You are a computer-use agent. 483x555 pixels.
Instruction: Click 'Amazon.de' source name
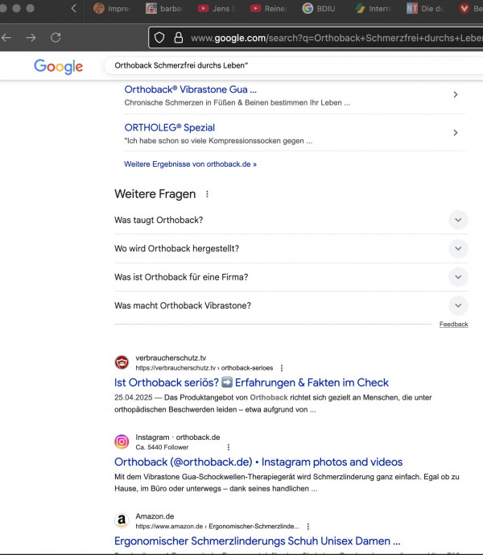155,516
